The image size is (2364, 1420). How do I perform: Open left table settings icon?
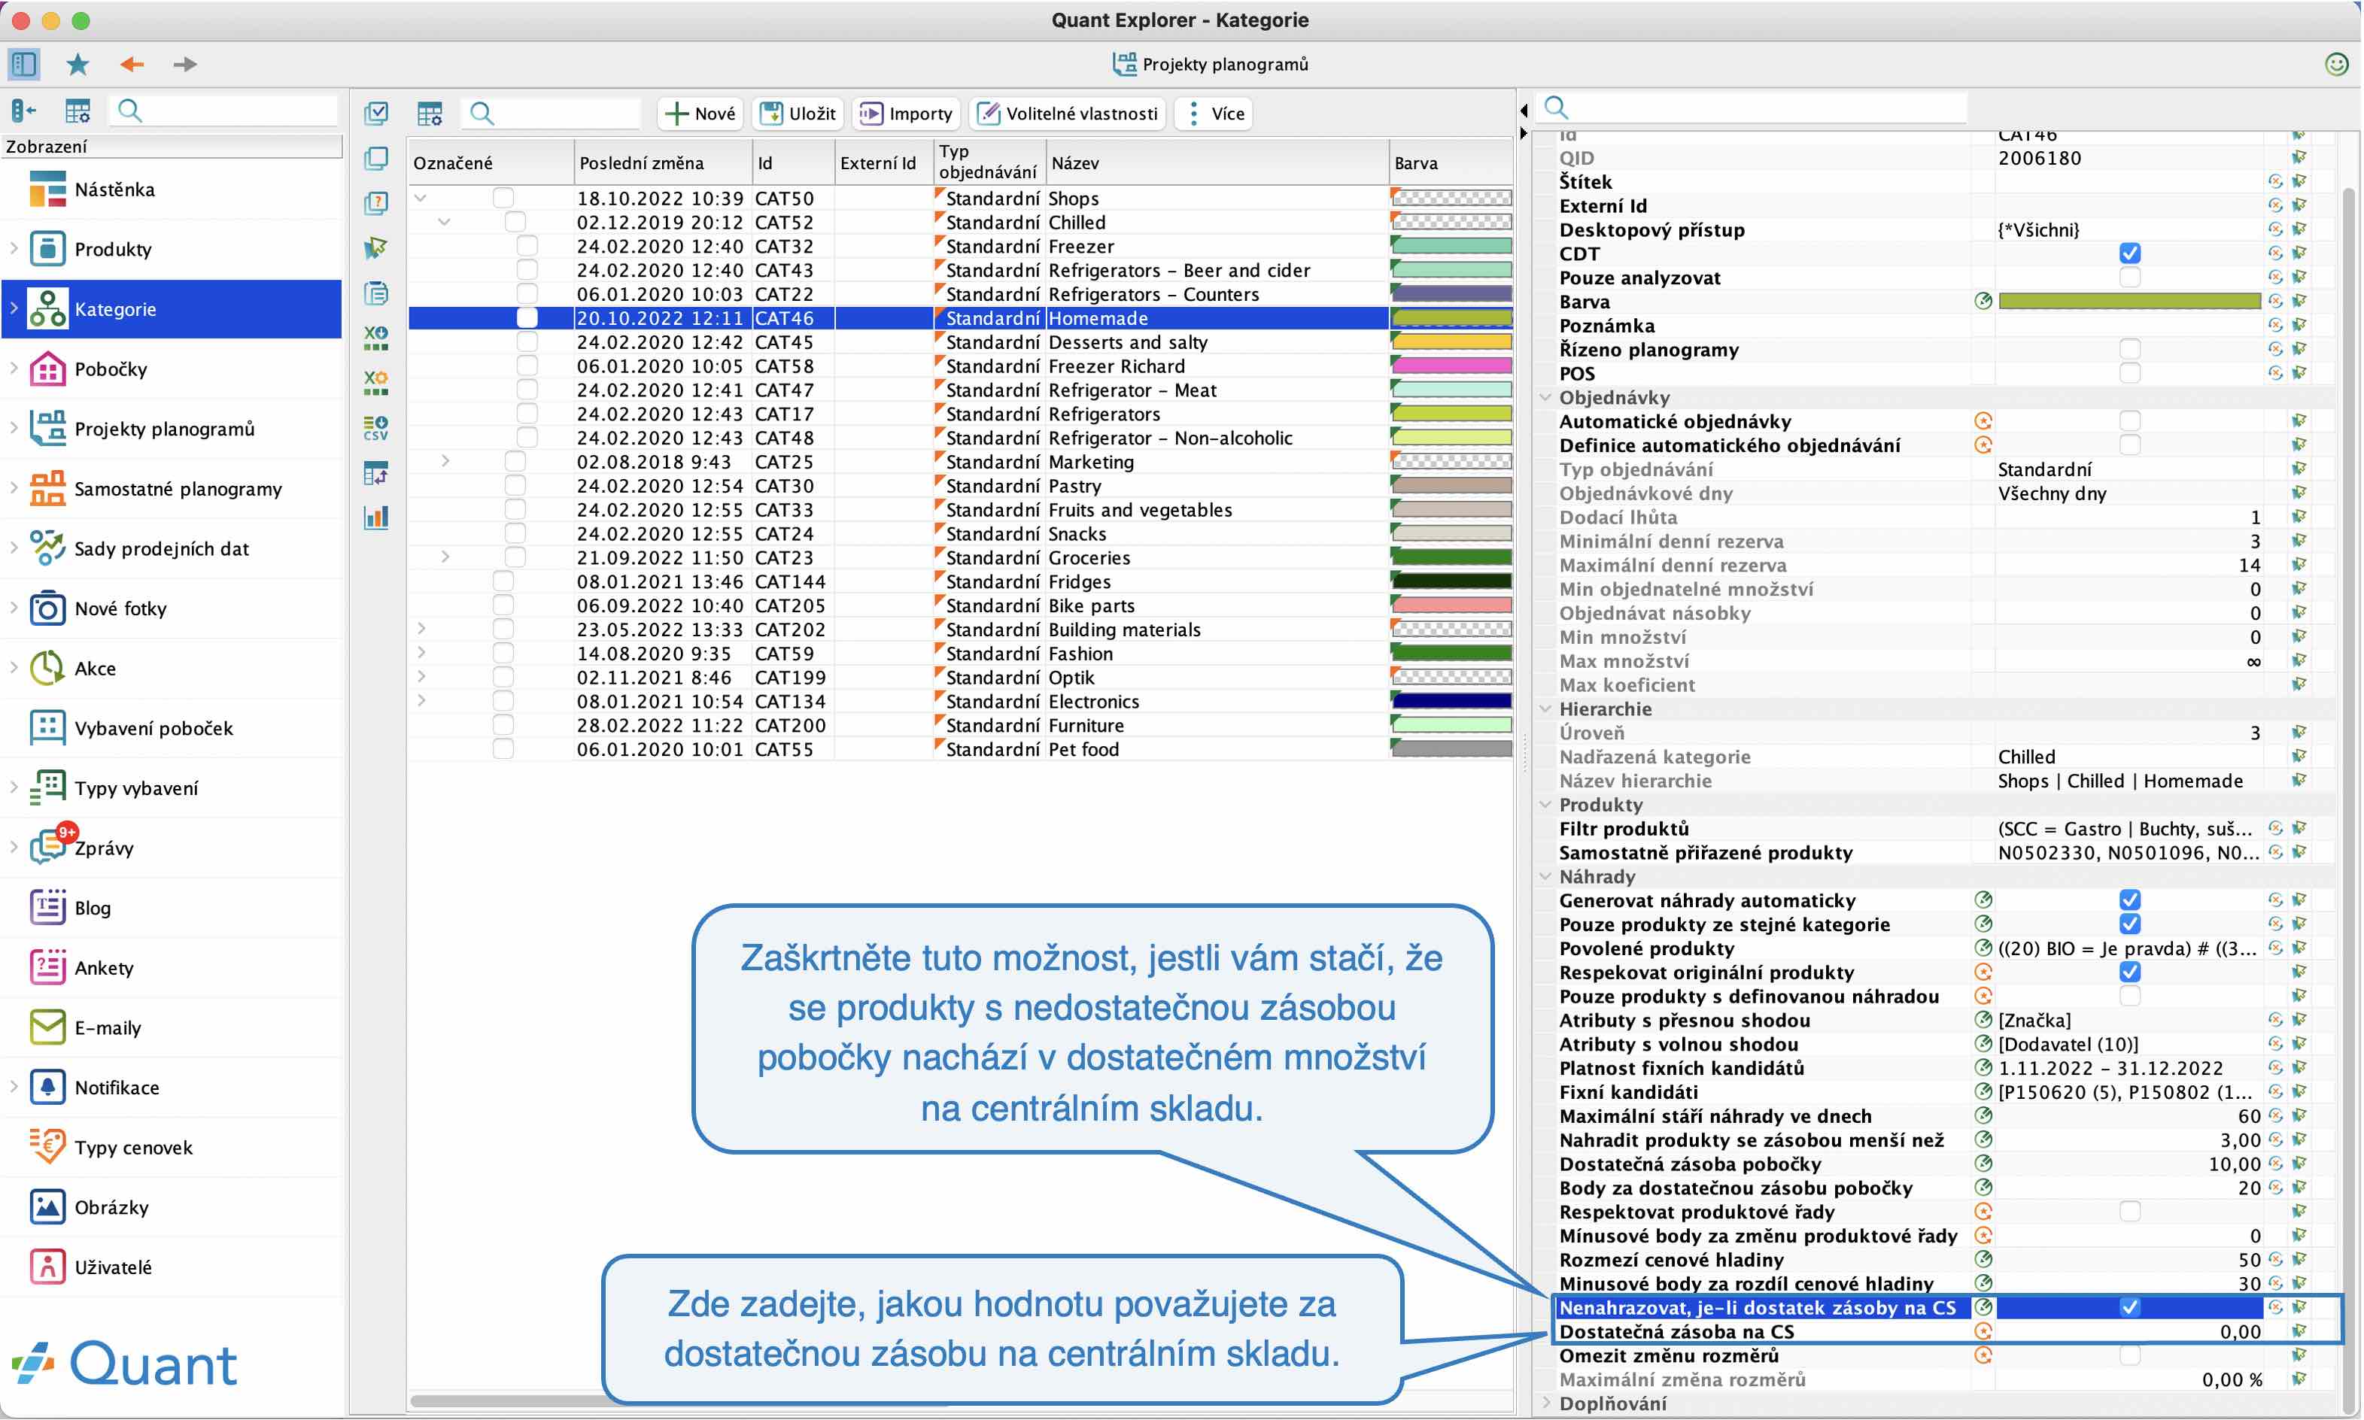(77, 111)
